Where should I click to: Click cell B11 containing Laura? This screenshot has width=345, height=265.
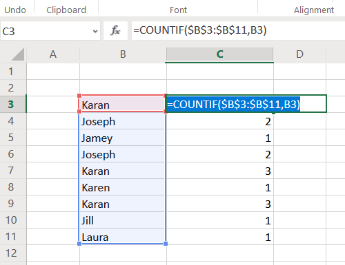click(123, 237)
